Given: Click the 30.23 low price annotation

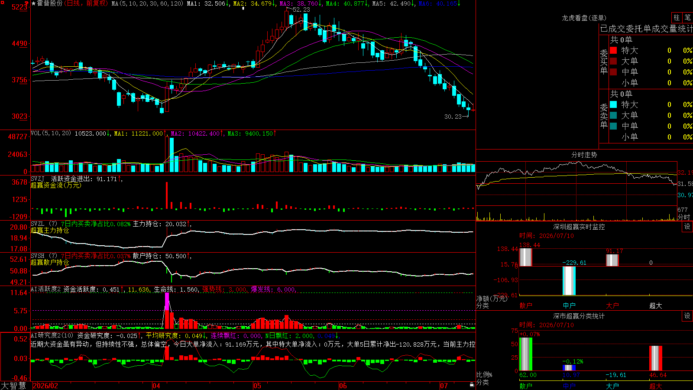Looking at the screenshot, I should pyautogui.click(x=453, y=117).
